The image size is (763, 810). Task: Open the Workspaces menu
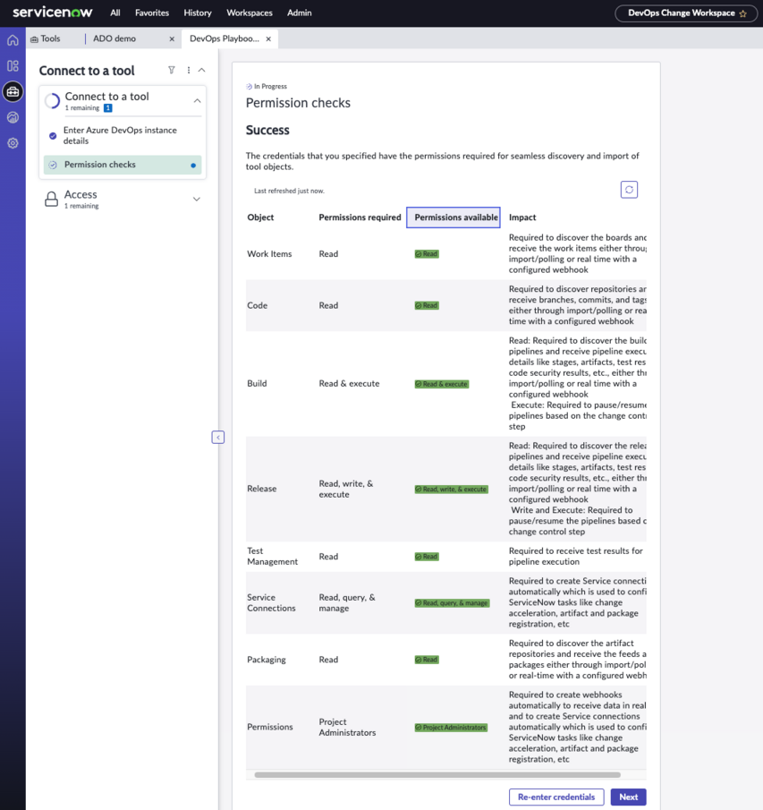[x=250, y=13]
